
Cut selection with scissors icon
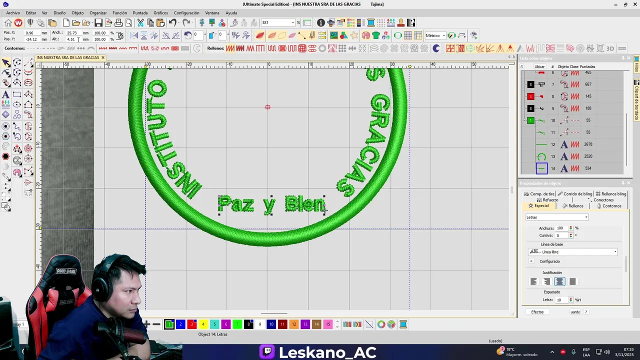pos(140,22)
